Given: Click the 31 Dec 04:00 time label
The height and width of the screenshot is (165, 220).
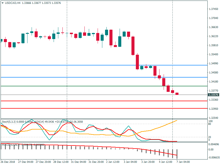Looking at the screenshot, I should point(79,162).
